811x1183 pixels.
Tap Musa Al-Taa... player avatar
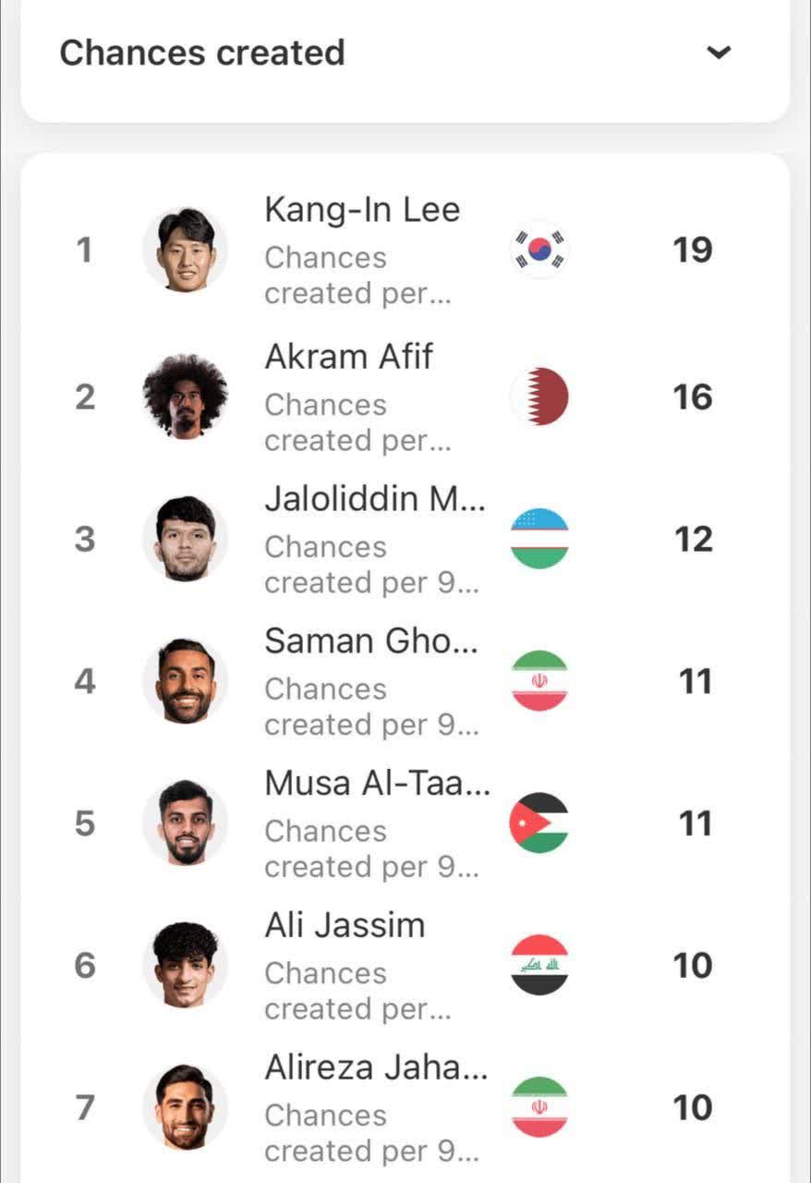click(x=186, y=823)
